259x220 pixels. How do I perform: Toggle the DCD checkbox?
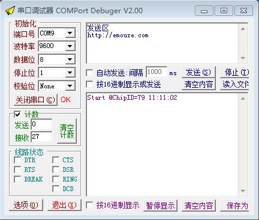point(56,189)
